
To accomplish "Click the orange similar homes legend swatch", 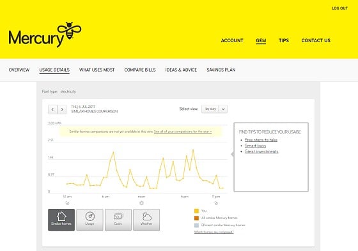I will click(x=196, y=218).
